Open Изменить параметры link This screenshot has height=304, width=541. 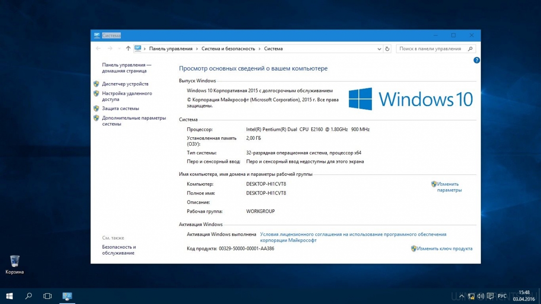(x=449, y=187)
